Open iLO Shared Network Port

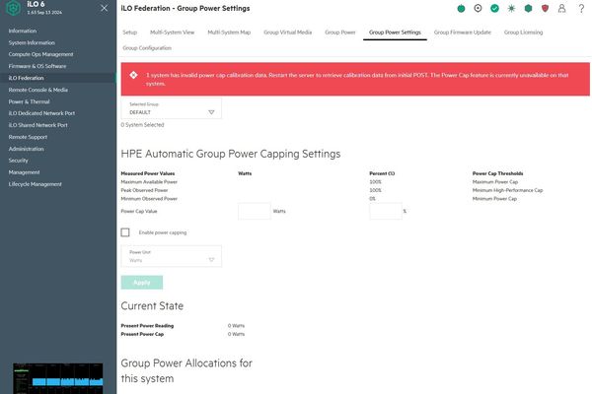tap(38, 125)
